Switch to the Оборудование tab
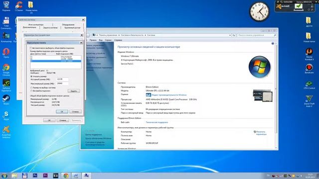 (68, 24)
